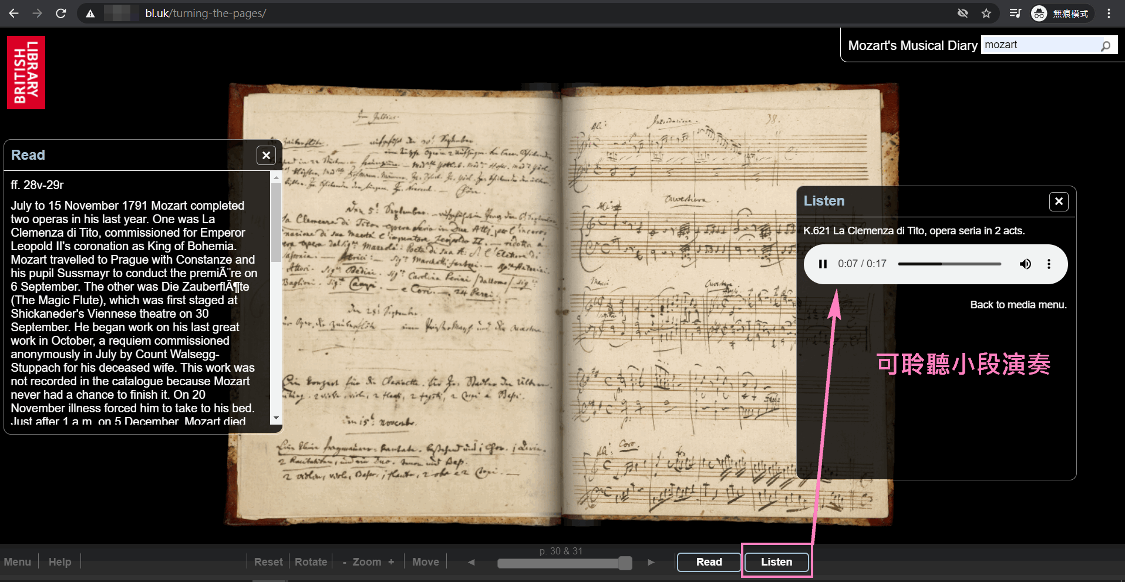Click the audio time display 0:07 / 0:17
Viewport: 1125px width, 582px height.
862,264
